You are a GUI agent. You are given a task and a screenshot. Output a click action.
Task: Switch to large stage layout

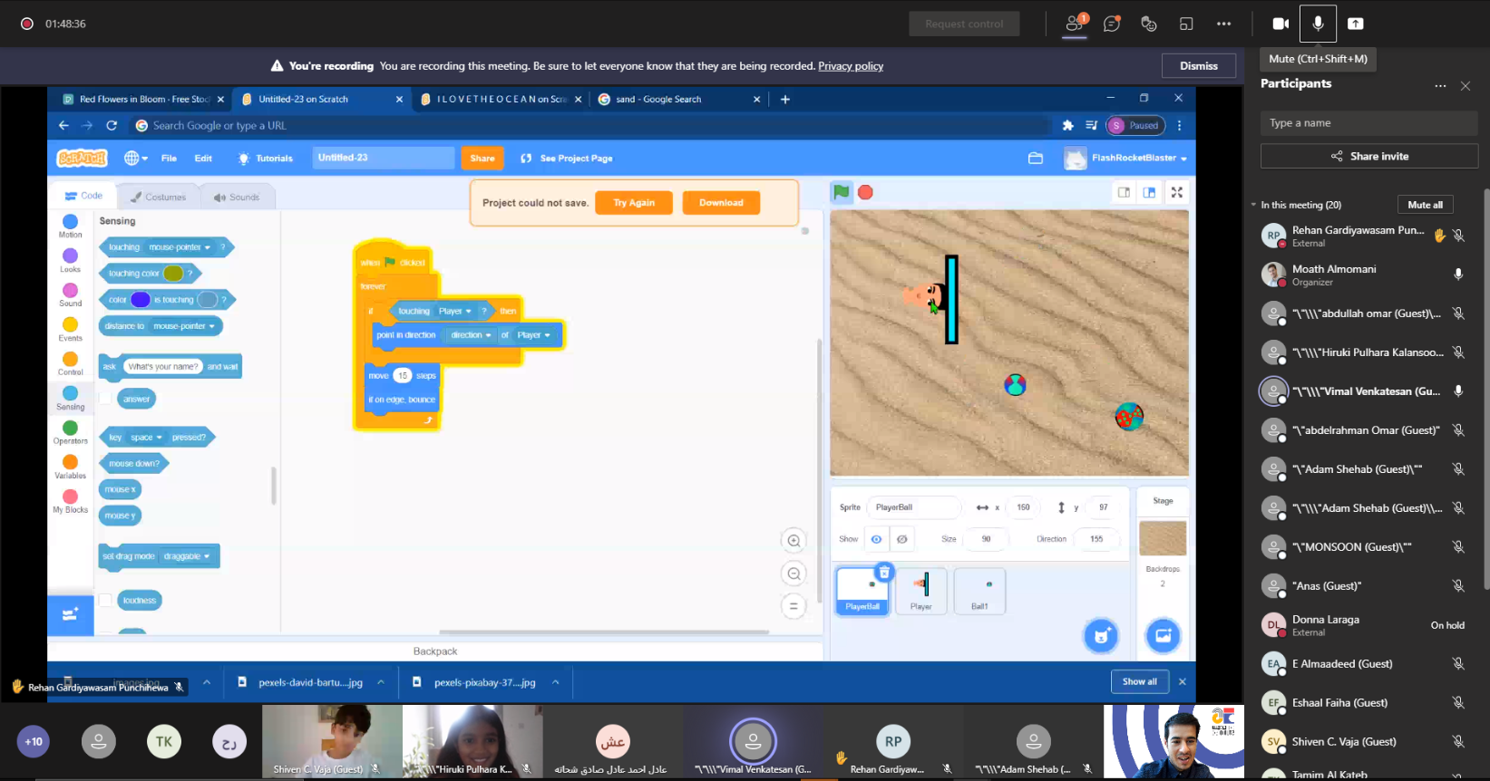(1149, 192)
